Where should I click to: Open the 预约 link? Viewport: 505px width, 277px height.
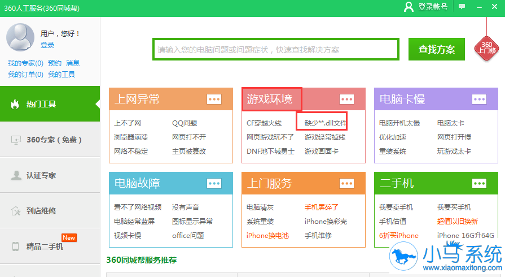point(54,63)
